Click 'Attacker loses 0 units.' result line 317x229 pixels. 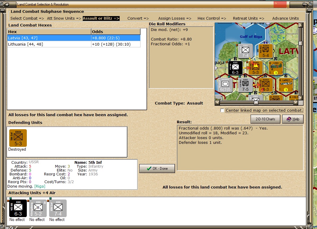[201, 138]
